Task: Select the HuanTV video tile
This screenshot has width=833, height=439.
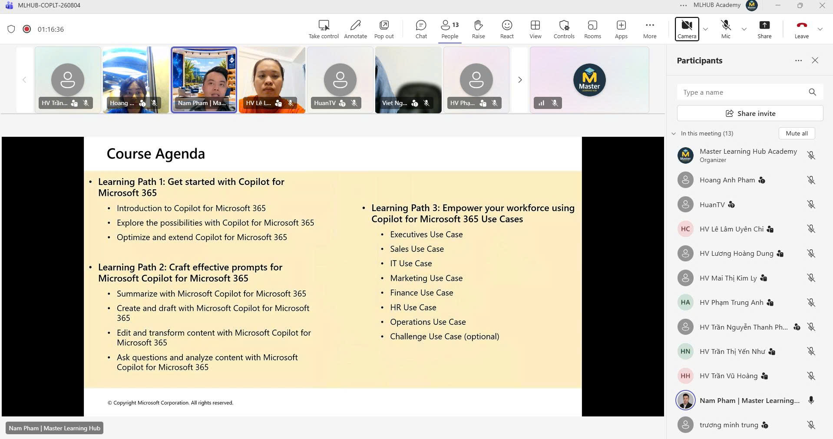Action: [x=340, y=80]
